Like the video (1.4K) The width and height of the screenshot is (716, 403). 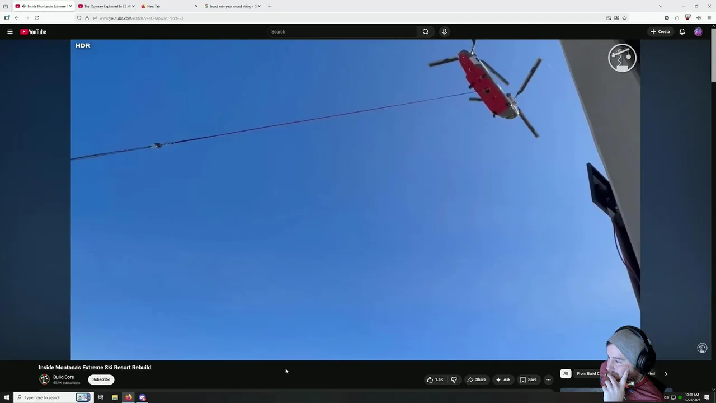[x=435, y=379]
